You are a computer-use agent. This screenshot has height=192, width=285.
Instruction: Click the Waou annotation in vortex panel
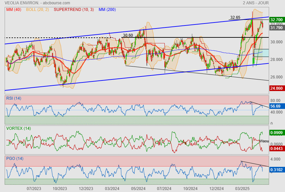[x=264, y=141]
